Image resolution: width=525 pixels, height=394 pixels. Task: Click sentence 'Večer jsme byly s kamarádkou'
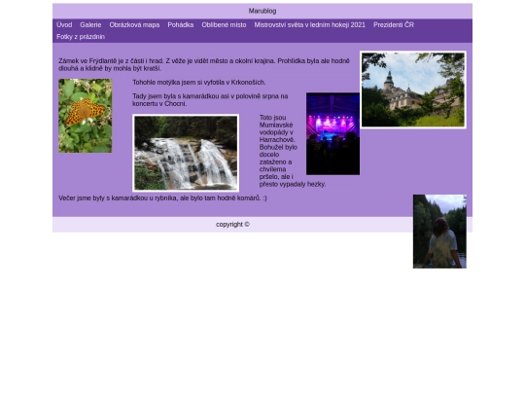point(162,198)
